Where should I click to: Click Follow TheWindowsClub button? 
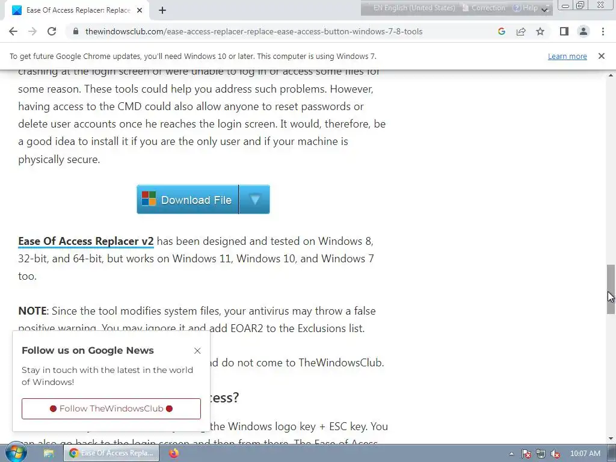pos(111,408)
